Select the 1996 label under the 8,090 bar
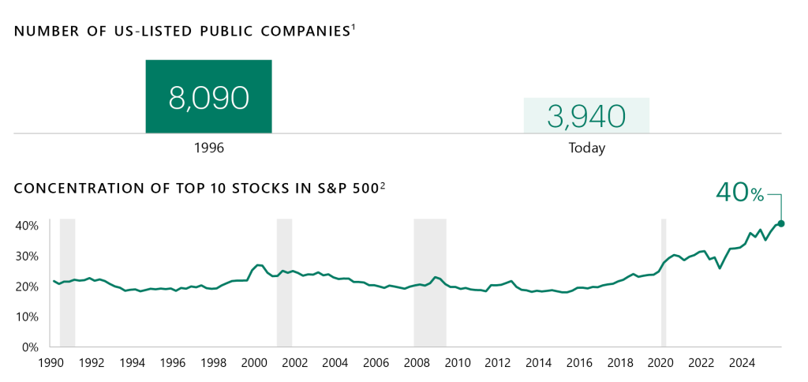This screenshot has width=808, height=382. pos(208,148)
